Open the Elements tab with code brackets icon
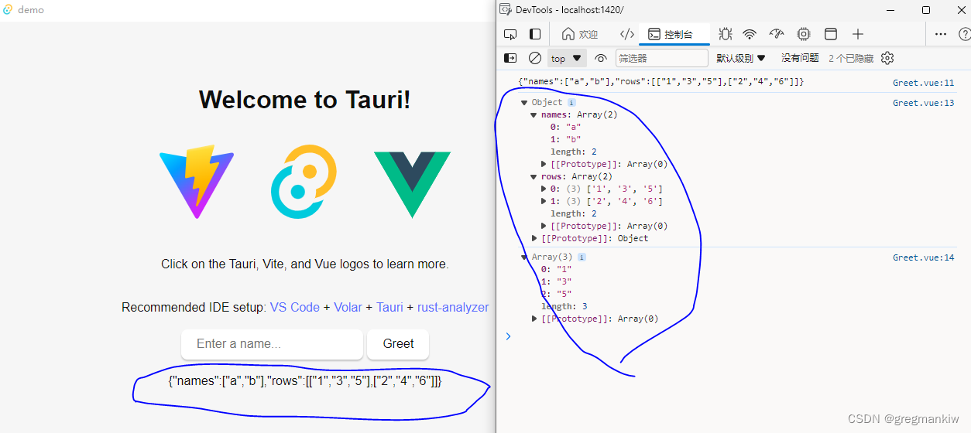This screenshot has width=971, height=433. (x=627, y=34)
